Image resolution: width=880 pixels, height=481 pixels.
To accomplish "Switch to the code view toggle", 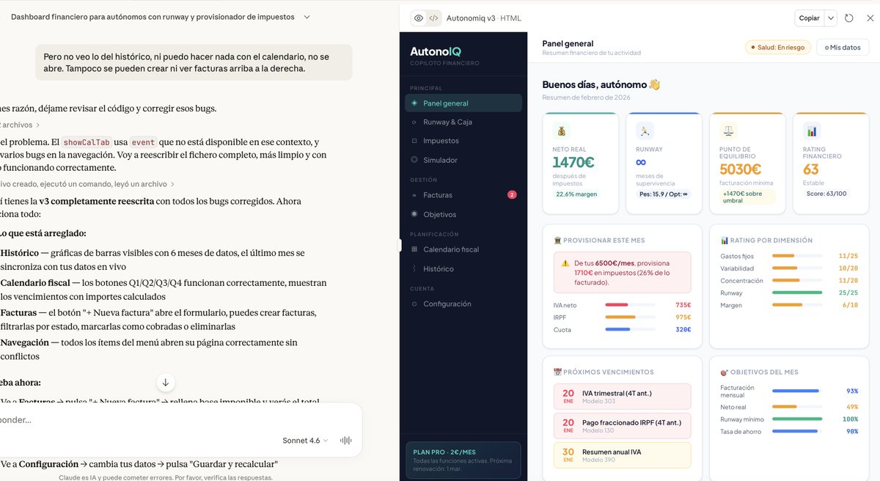I will [433, 18].
